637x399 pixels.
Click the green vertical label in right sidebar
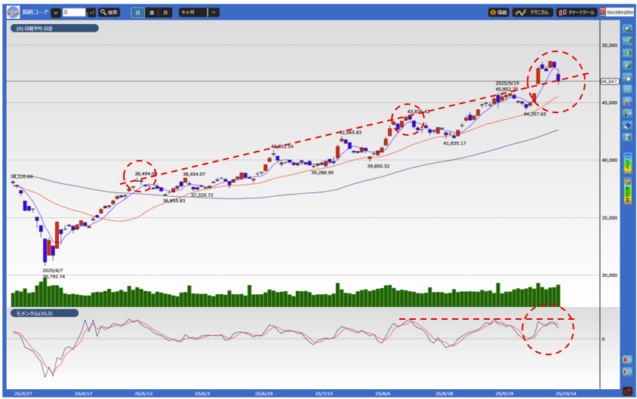click(627, 164)
